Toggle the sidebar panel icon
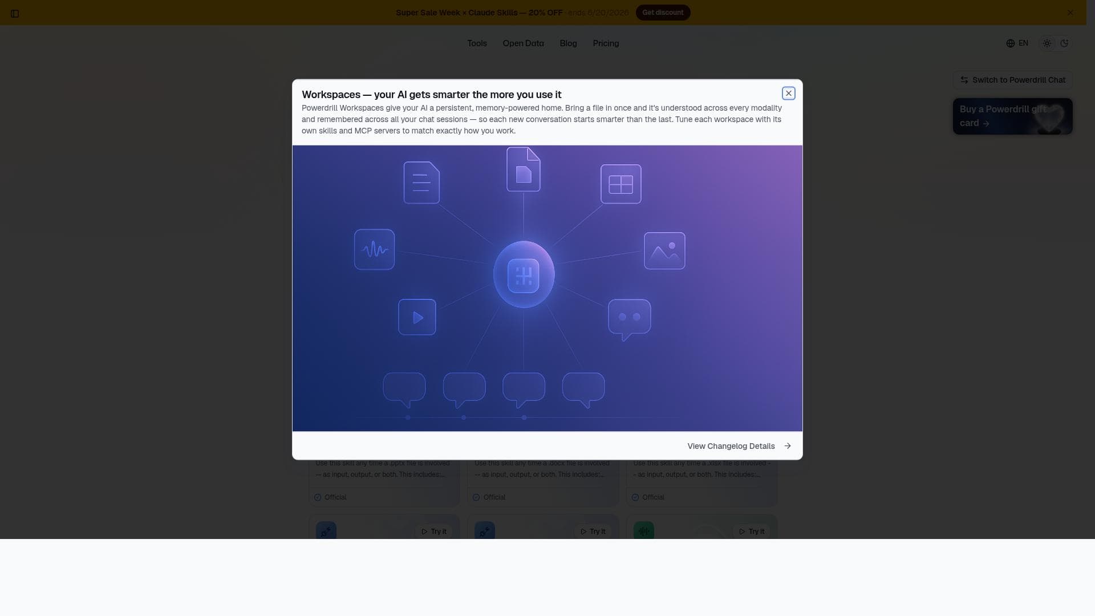The image size is (1095, 616). pos(15,13)
